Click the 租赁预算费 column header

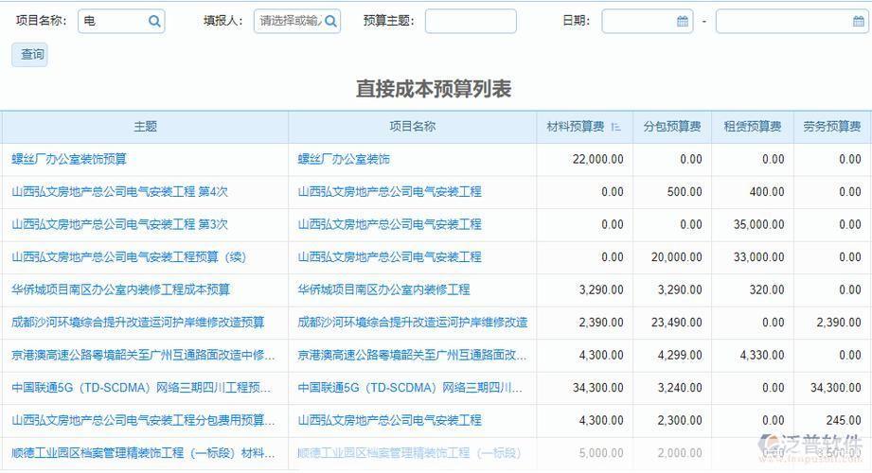point(753,127)
